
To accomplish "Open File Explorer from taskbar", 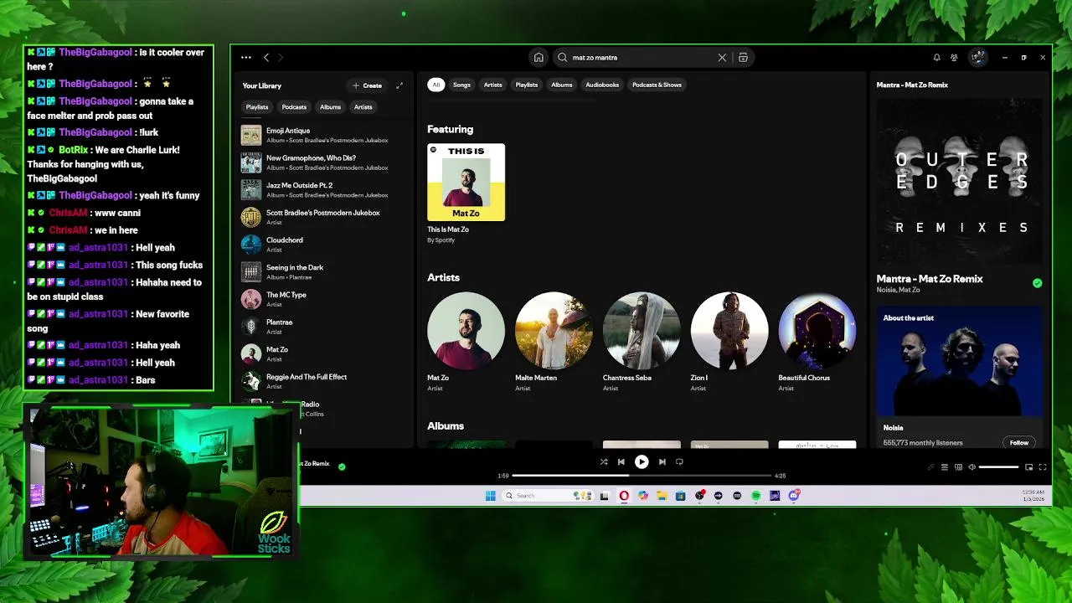I will click(x=662, y=496).
